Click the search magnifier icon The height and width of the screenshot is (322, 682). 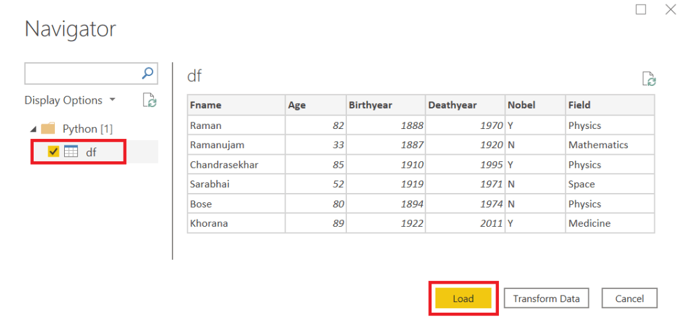pyautogui.click(x=148, y=73)
